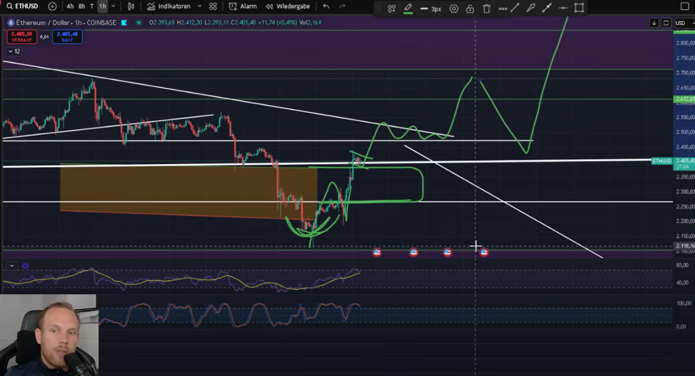Switch to the 4h timeframe
The image size is (695, 376).
70,7
